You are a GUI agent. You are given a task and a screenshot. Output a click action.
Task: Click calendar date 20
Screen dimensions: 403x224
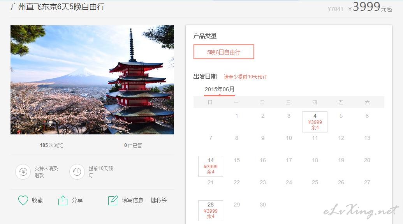pos(367,160)
